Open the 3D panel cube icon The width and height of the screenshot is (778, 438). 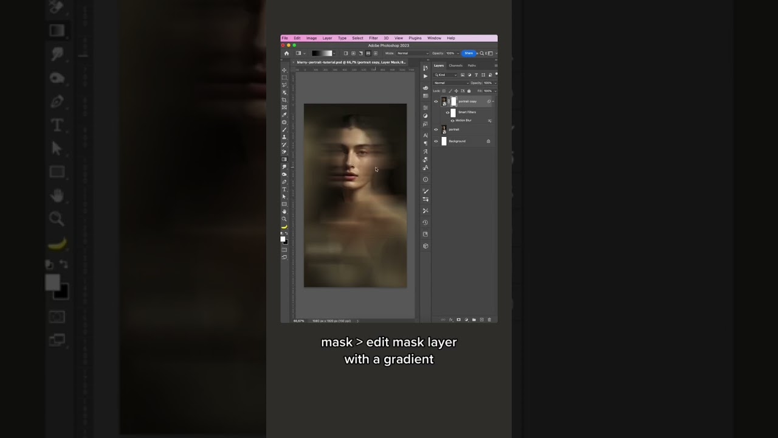coord(425,246)
